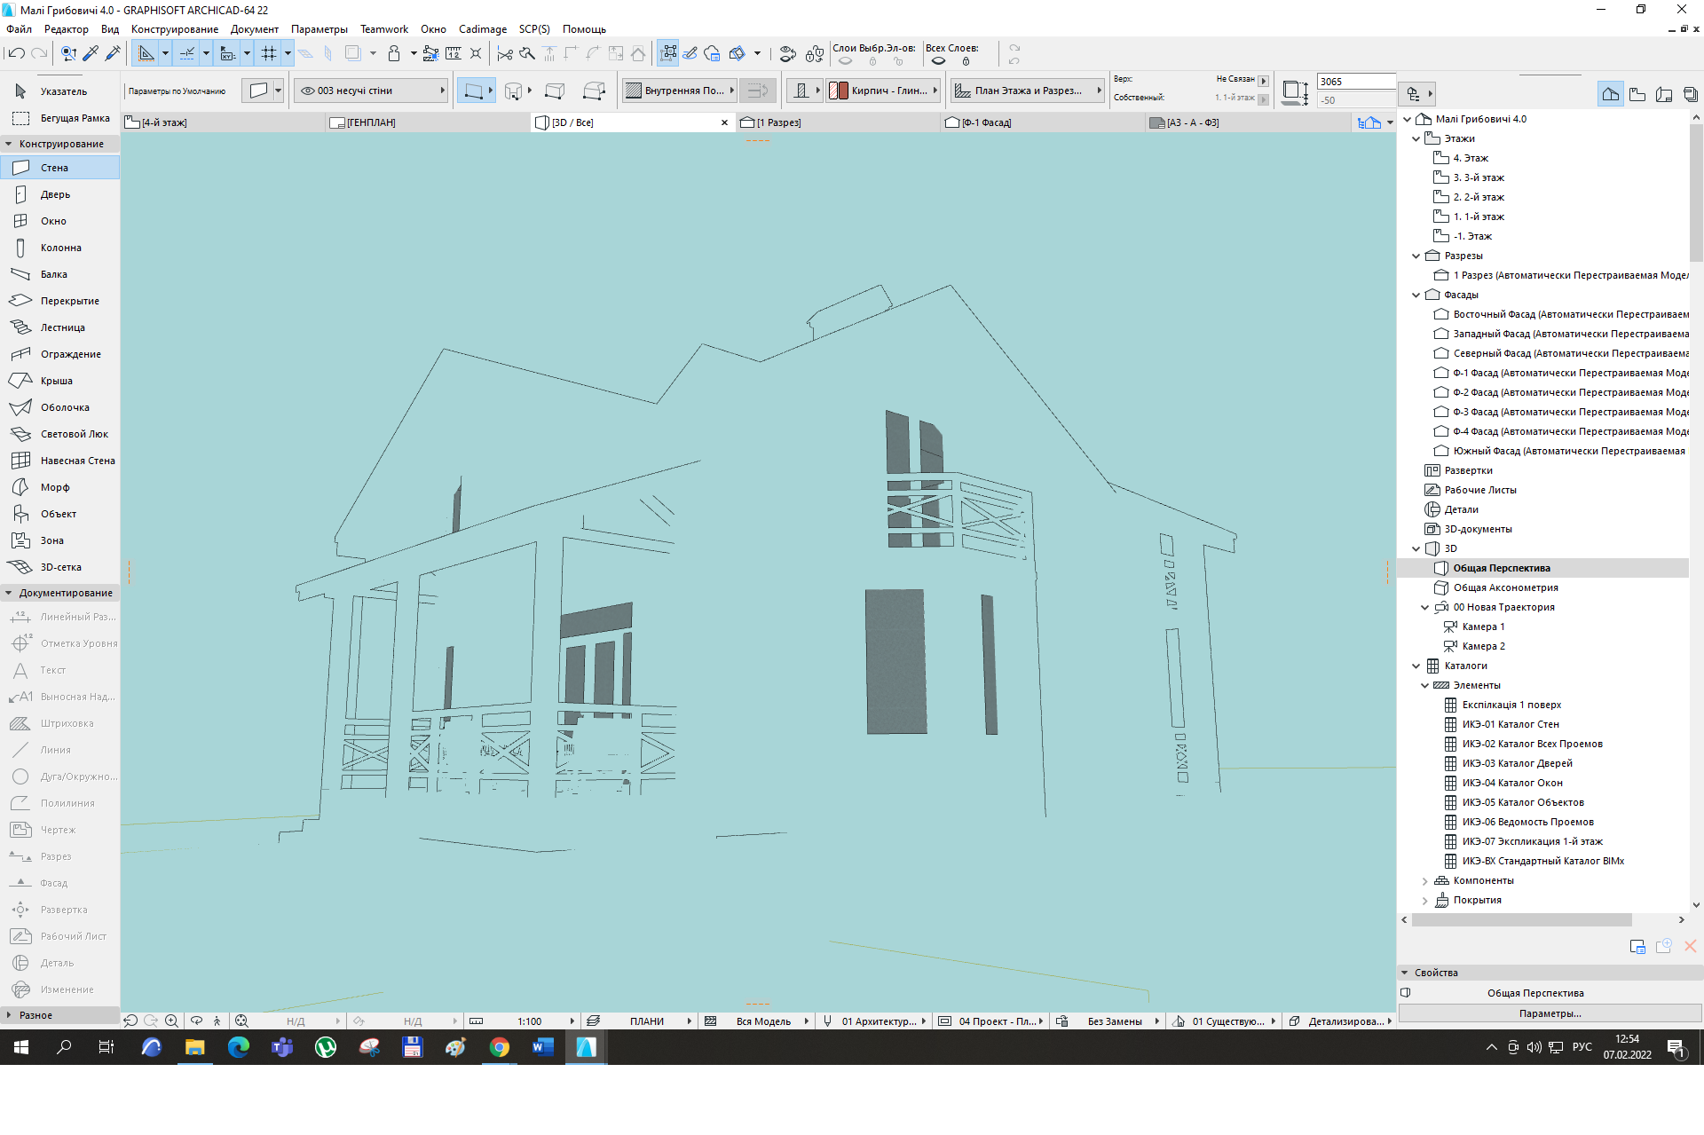The height and width of the screenshot is (1135, 1704).
Task: Expand the Компоненты tree node
Action: click(1425, 881)
